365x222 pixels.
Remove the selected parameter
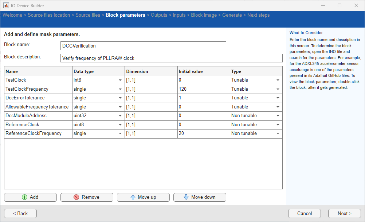pos(87,197)
